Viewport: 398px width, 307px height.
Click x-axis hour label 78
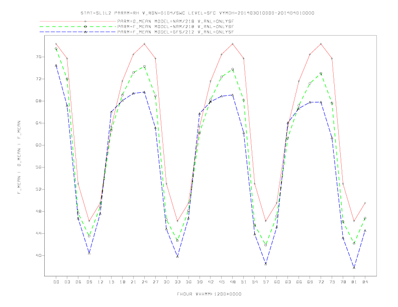pyautogui.click(x=343, y=282)
